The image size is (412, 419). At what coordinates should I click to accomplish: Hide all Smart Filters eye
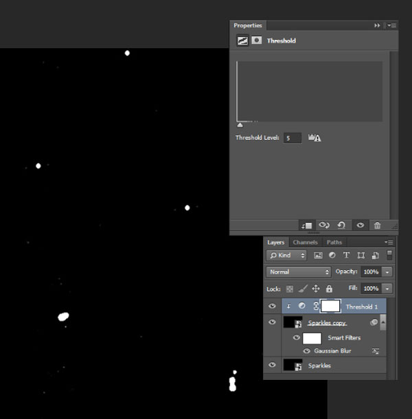tap(296, 337)
